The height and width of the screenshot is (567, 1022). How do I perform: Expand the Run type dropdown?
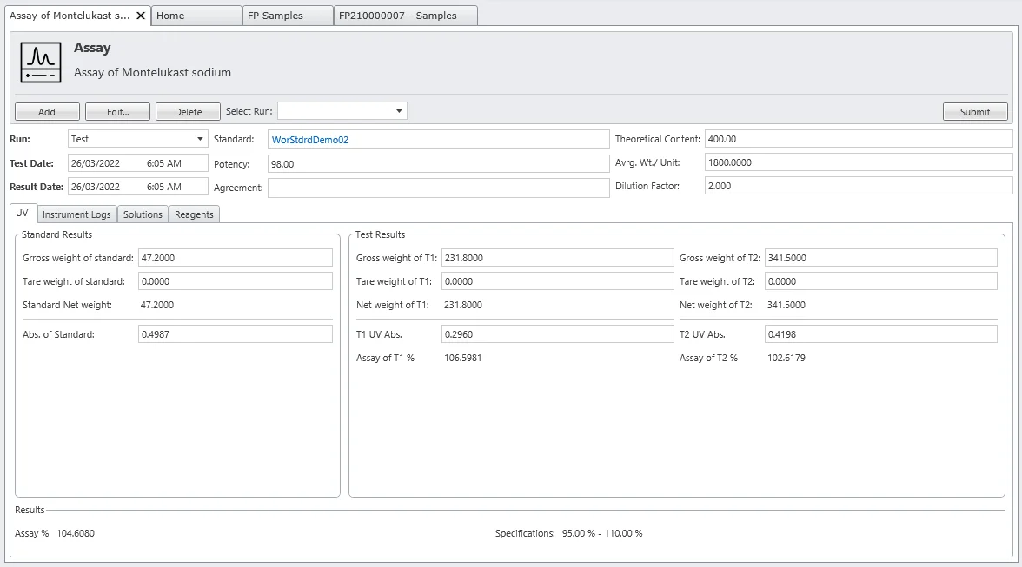click(200, 139)
